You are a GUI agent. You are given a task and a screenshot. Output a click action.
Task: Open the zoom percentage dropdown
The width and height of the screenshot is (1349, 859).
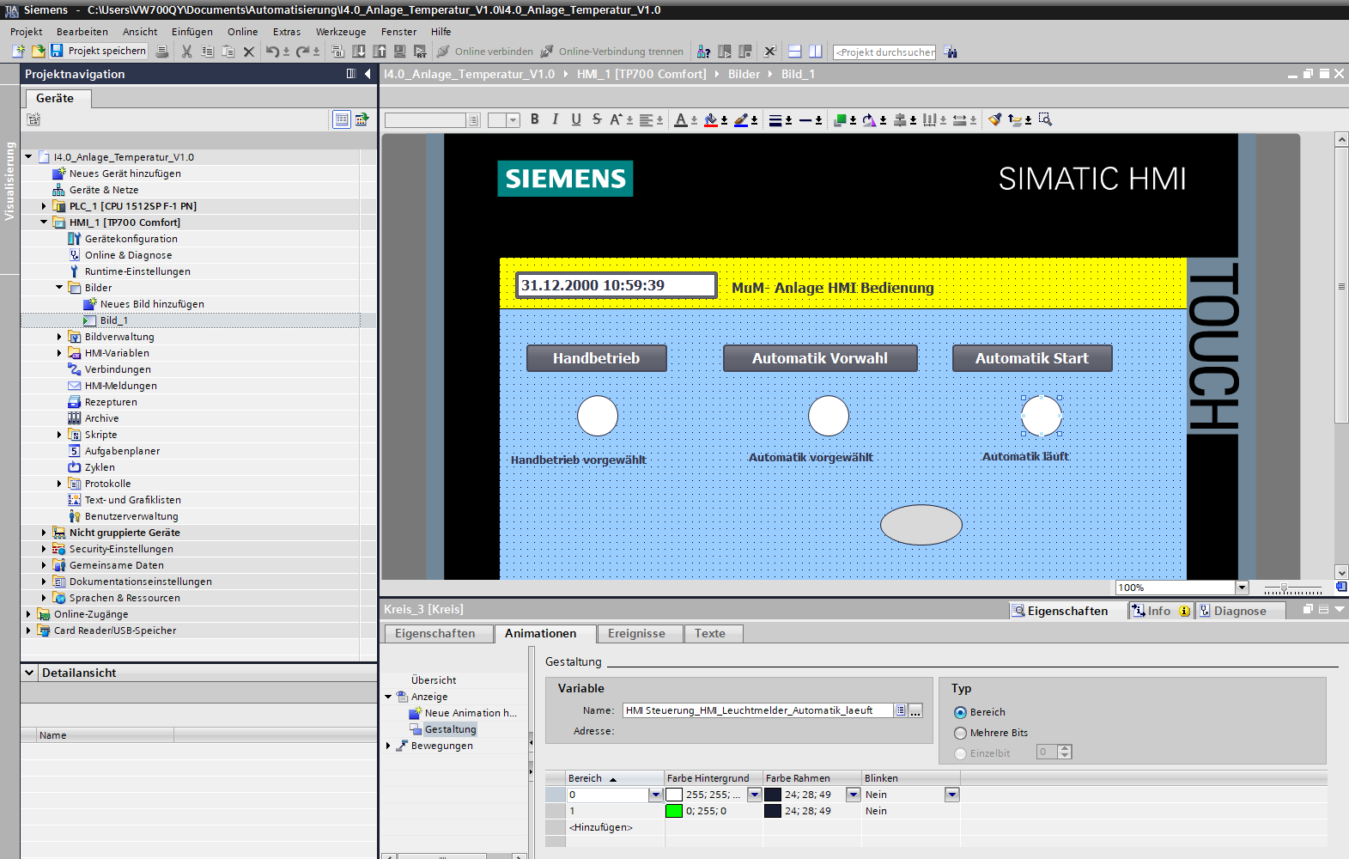(x=1242, y=588)
